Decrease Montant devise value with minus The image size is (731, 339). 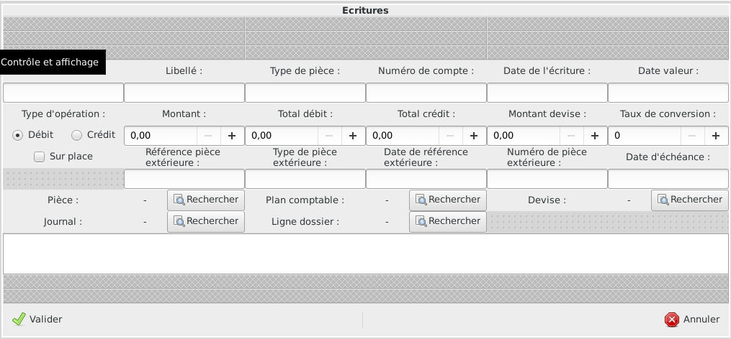click(571, 136)
